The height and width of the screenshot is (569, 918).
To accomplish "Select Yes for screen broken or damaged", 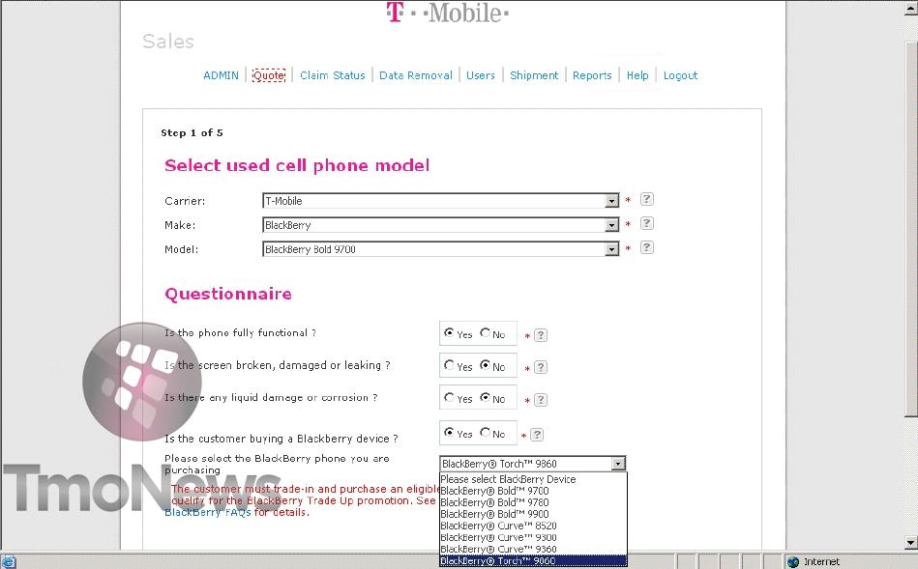I will 449,365.
